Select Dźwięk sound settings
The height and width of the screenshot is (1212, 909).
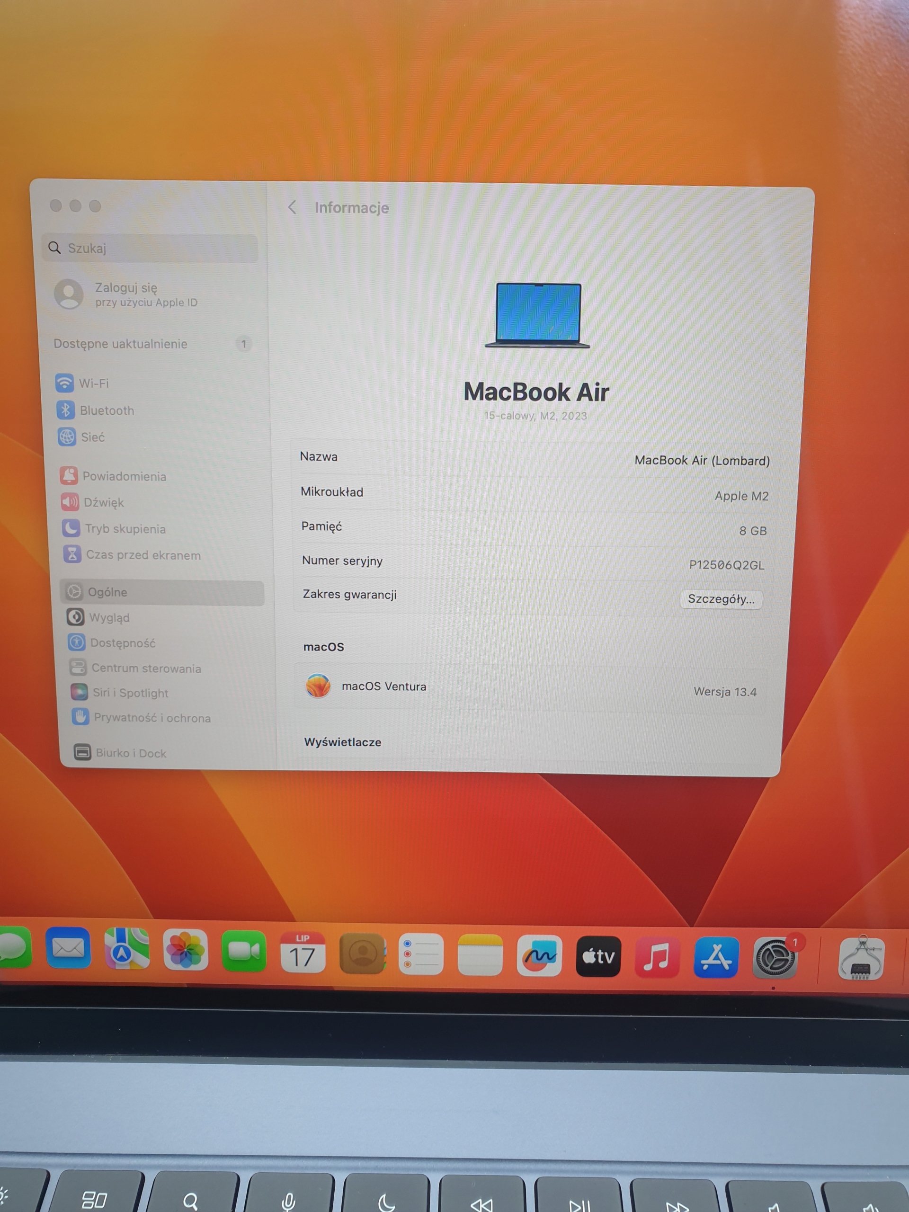click(x=103, y=502)
